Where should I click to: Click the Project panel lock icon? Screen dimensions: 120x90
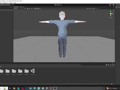[112, 63]
